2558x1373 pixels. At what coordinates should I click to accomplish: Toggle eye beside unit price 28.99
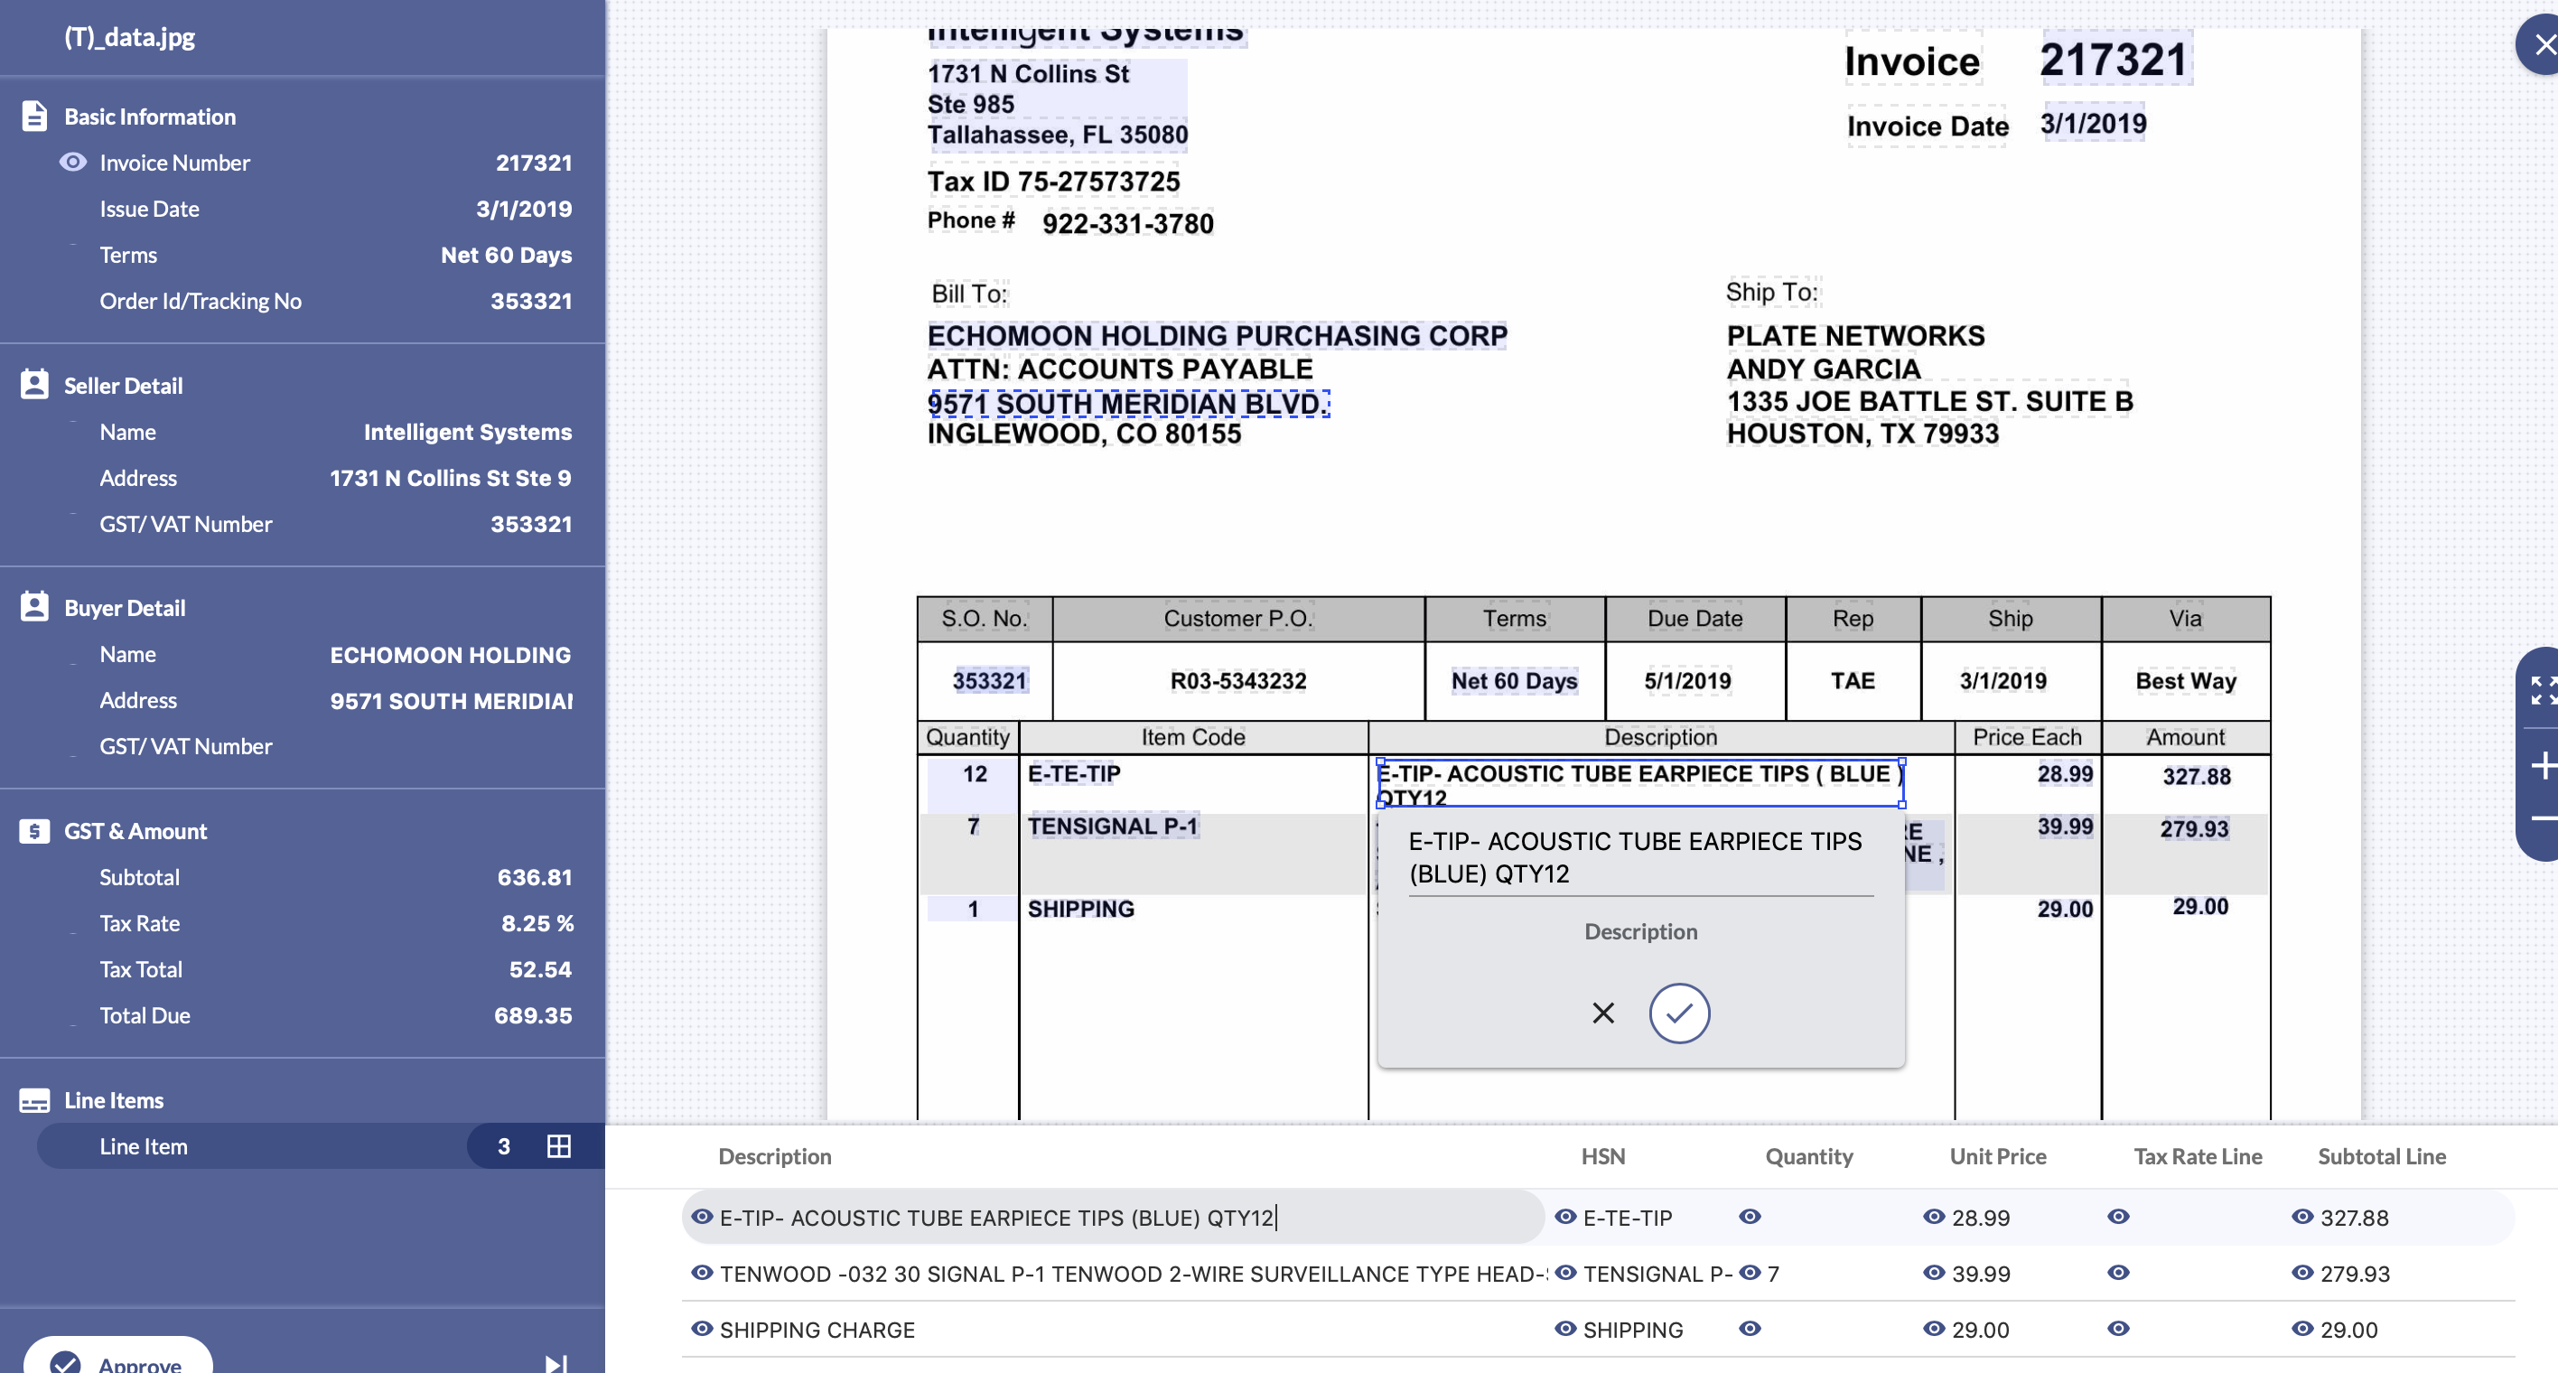(x=1935, y=1217)
